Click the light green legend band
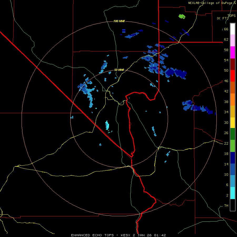Screen dimensions: 237x237 pos(233,146)
